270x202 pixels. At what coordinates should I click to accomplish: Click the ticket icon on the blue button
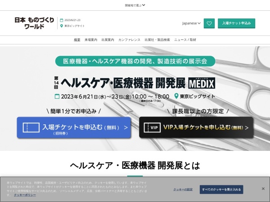31,127
